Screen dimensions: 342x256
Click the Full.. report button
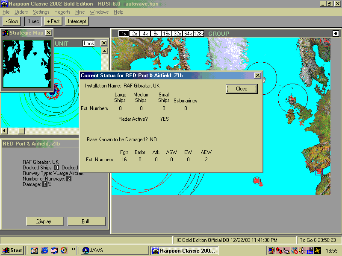pyautogui.click(x=86, y=221)
